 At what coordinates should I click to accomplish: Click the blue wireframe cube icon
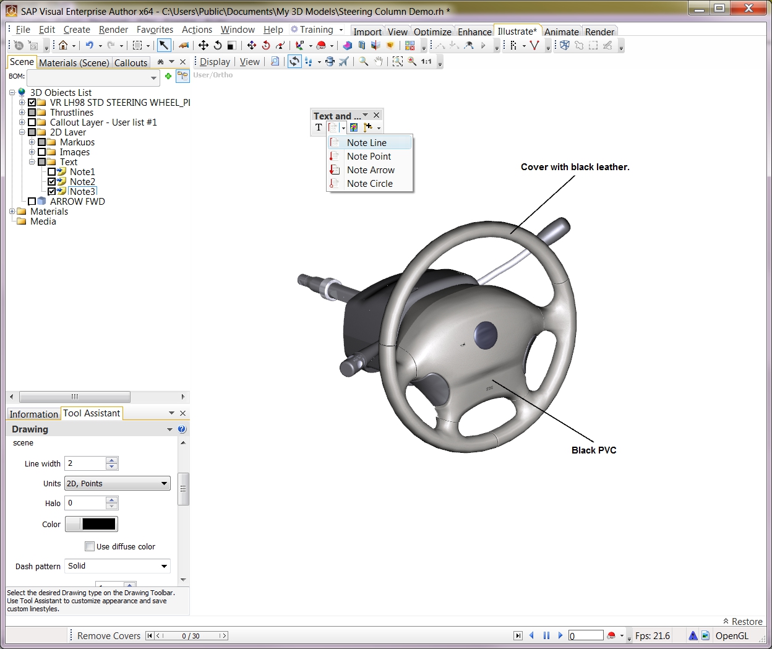(x=565, y=45)
